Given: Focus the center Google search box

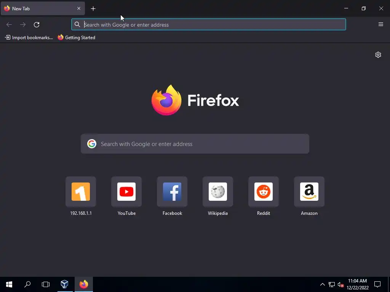Looking at the screenshot, I should point(195,144).
